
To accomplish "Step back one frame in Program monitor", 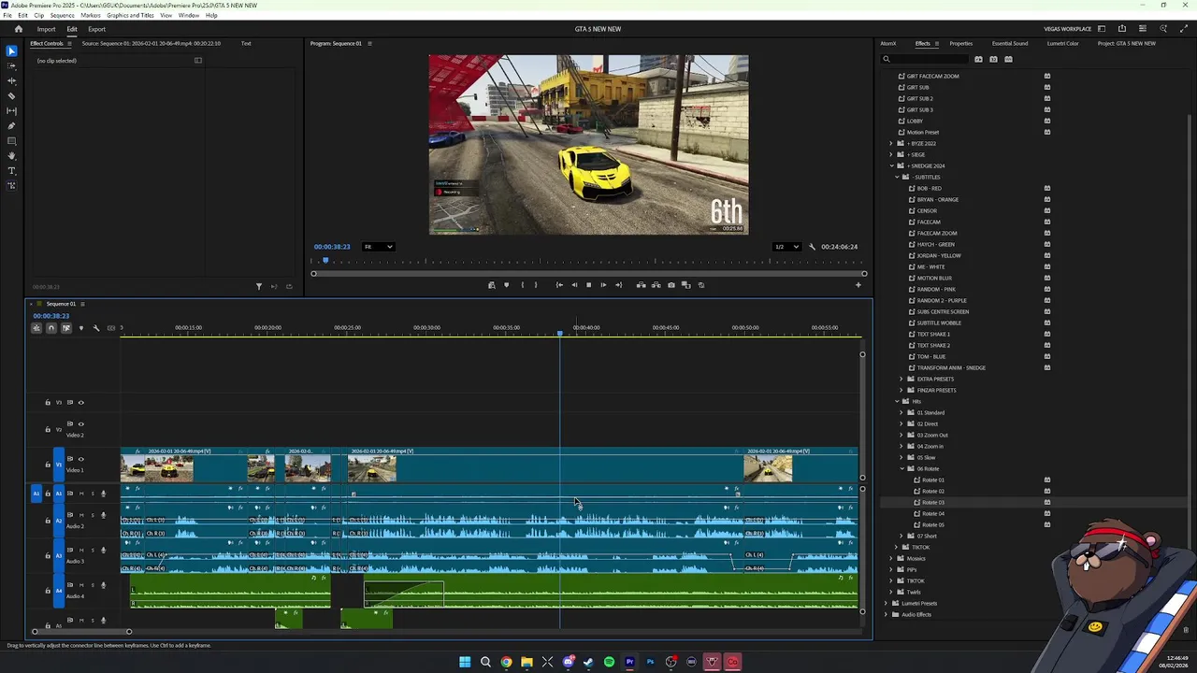I will 574,285.
